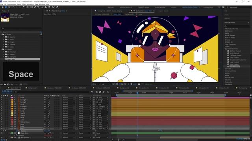Select the Slider Control effect
This screenshot has height=141, width=252.
[234, 67]
